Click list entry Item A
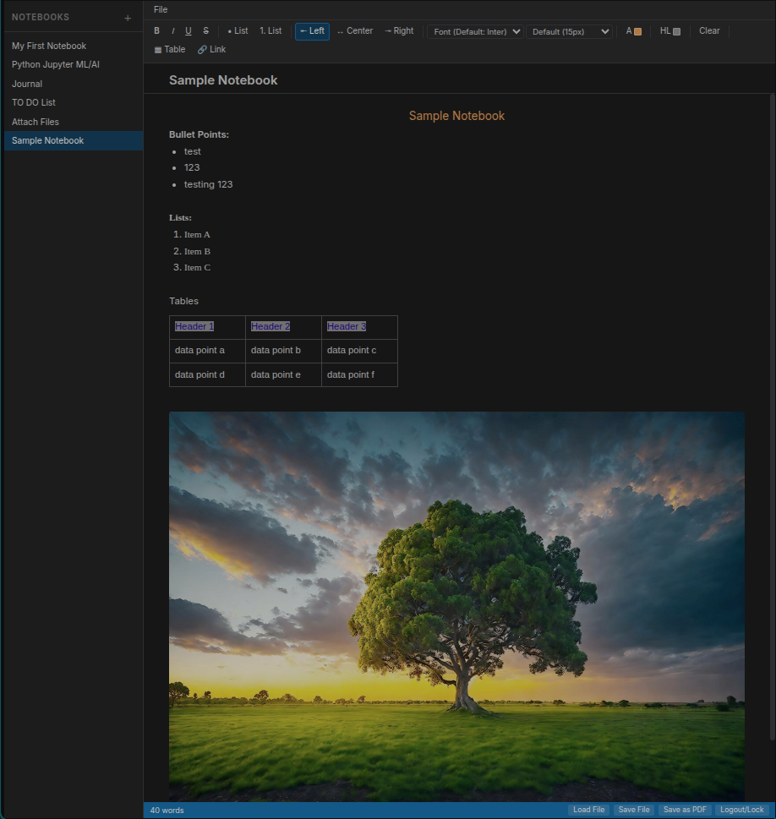Image resolution: width=776 pixels, height=819 pixels. (x=197, y=235)
